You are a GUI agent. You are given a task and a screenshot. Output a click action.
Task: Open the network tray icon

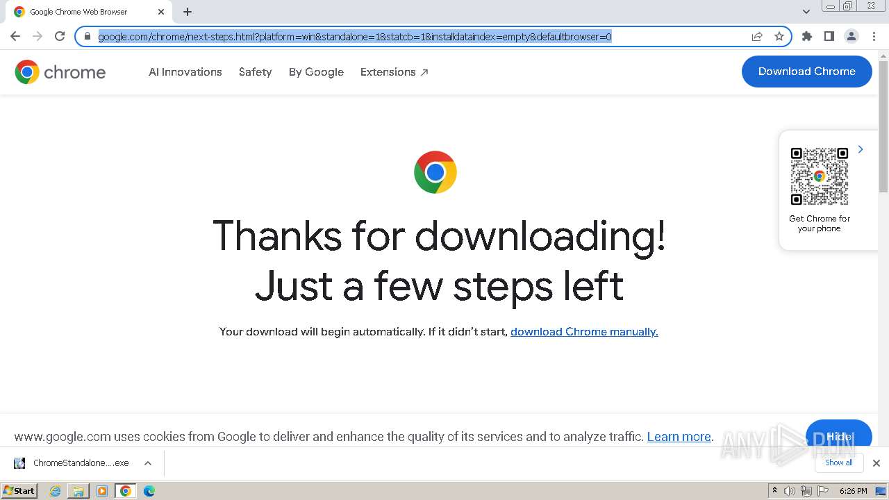point(806,491)
